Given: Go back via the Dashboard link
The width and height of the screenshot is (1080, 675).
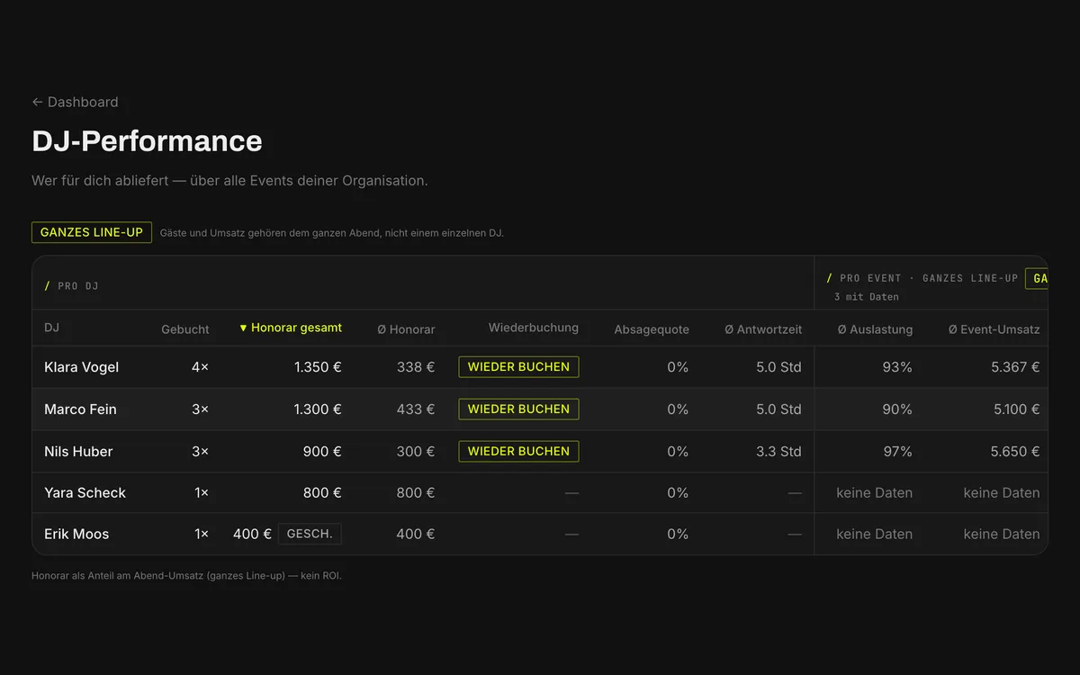Looking at the screenshot, I should 75,102.
